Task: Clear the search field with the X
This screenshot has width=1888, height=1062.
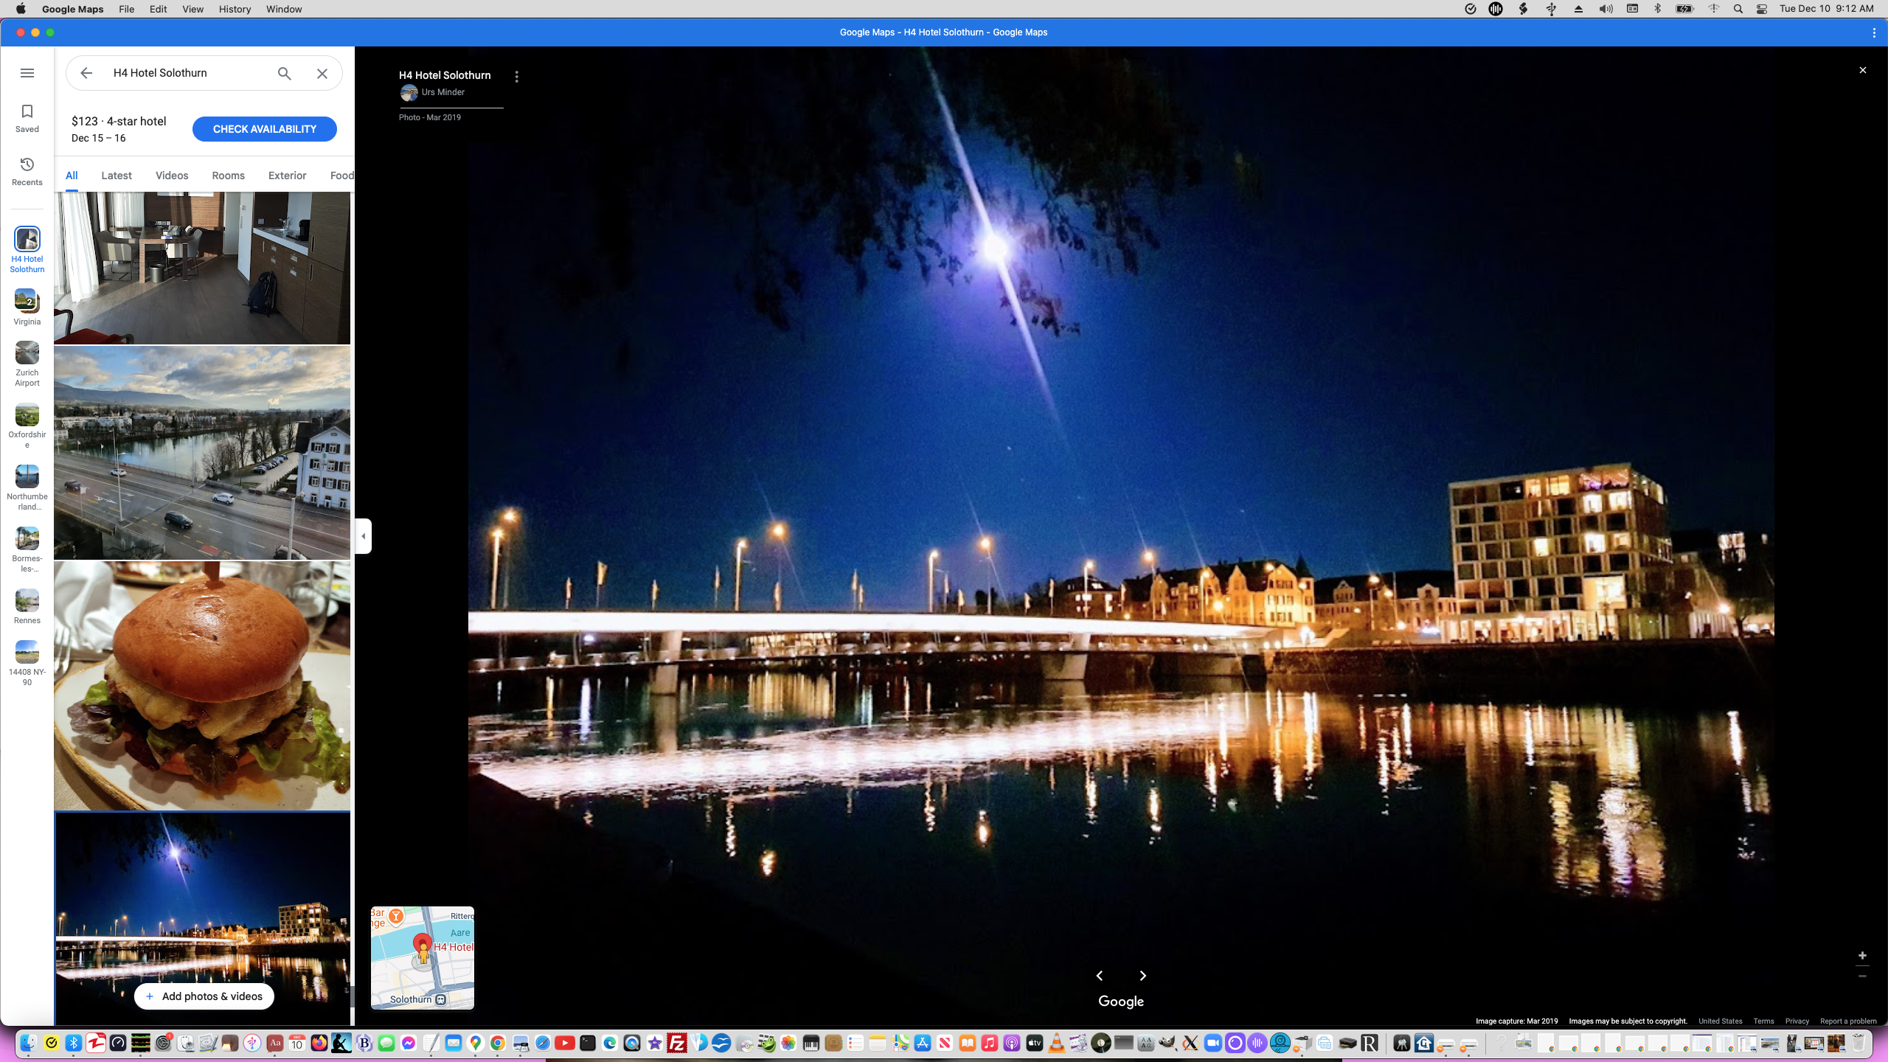Action: (322, 73)
